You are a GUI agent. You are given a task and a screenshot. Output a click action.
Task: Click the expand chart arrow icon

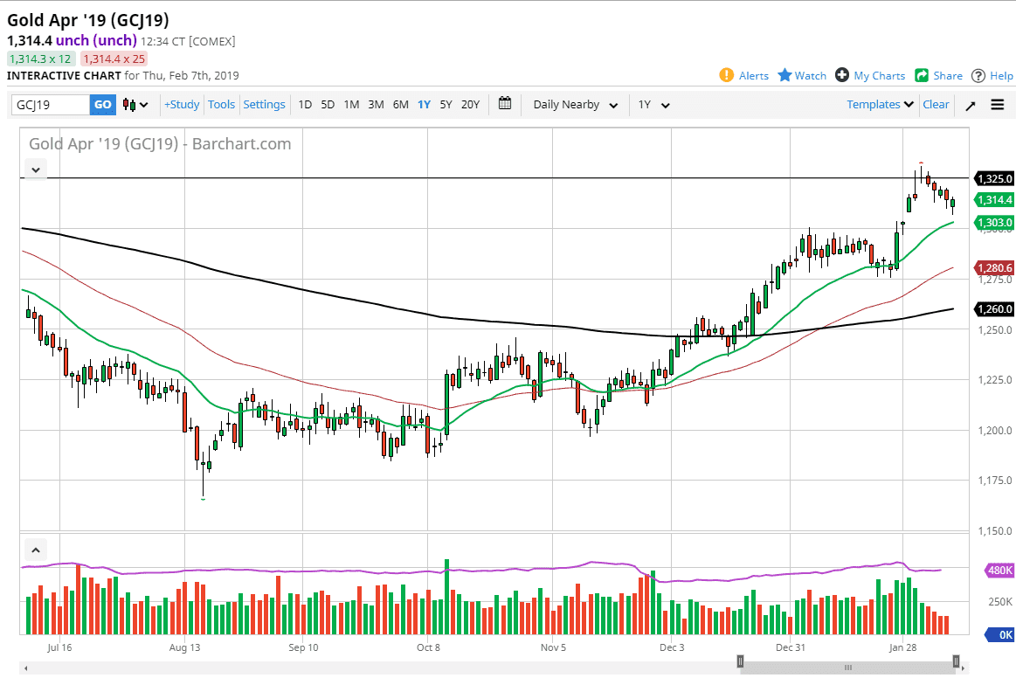tap(970, 105)
